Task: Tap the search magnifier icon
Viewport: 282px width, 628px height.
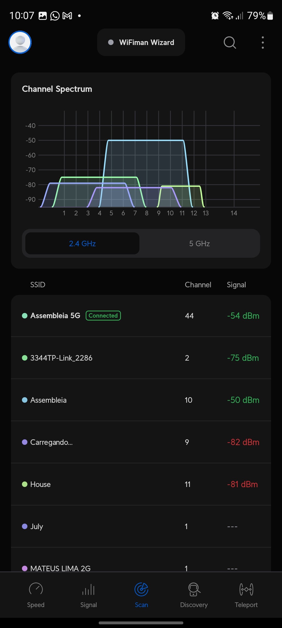Action: coord(230,42)
